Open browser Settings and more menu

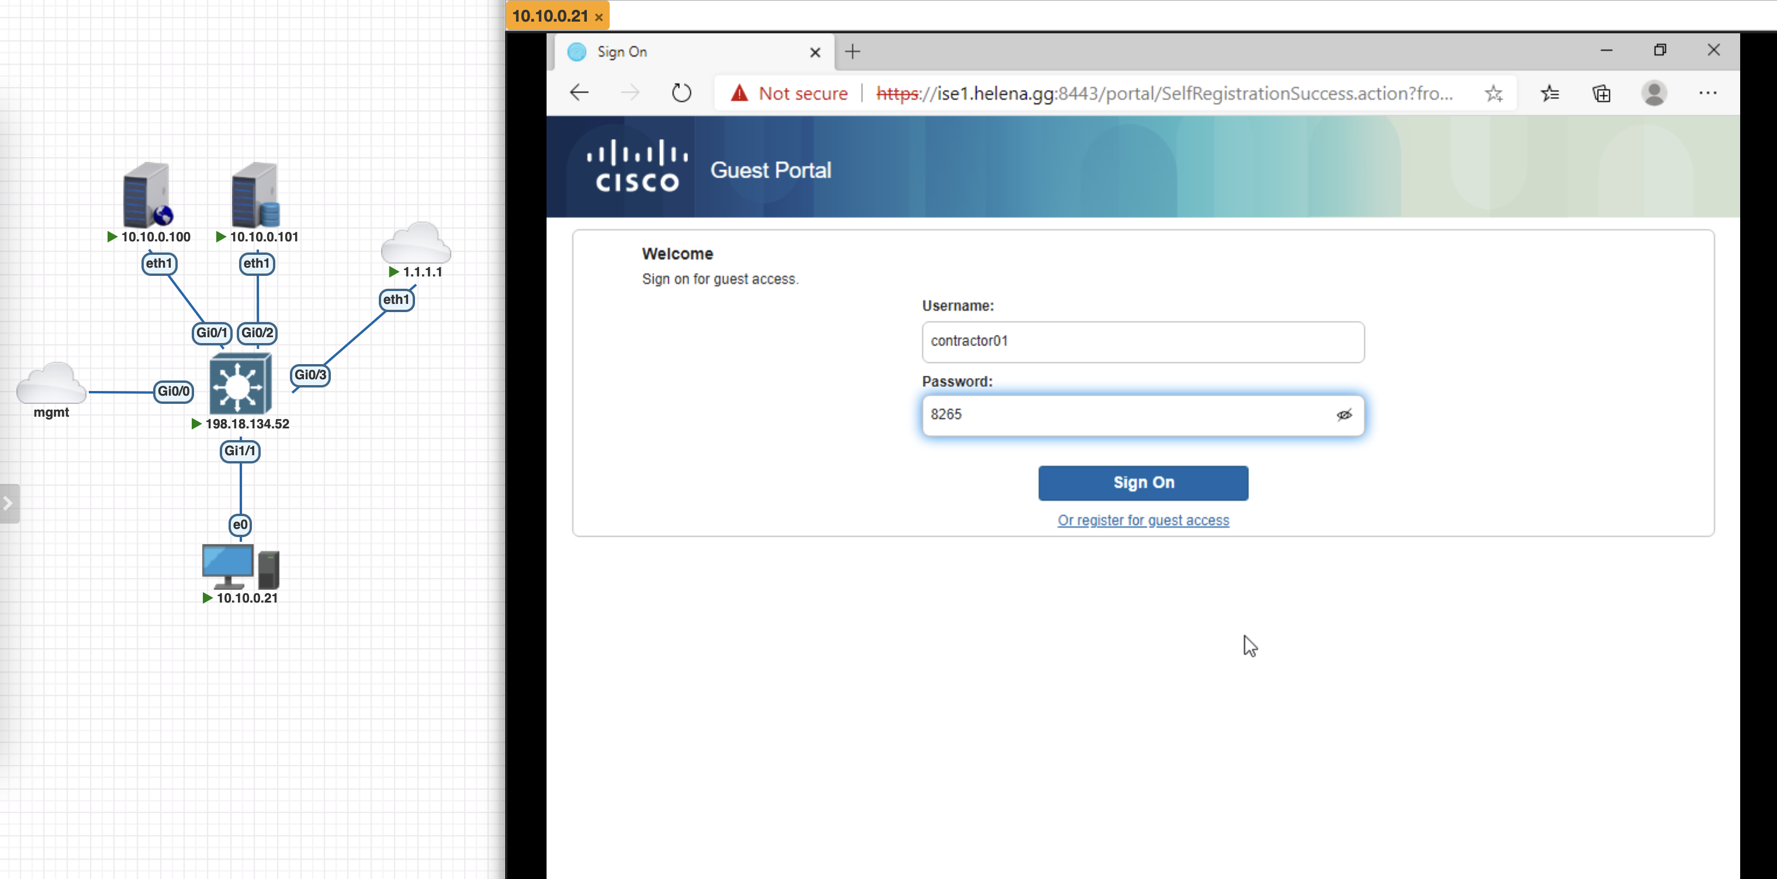[x=1707, y=93]
